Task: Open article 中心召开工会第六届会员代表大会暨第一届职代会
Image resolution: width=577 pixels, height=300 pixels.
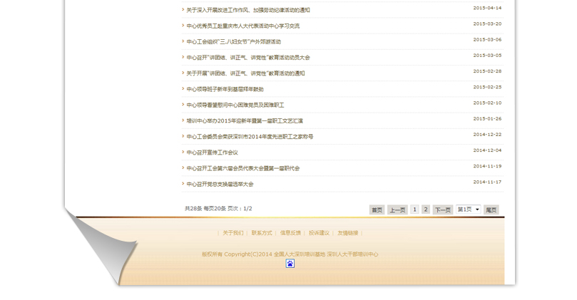Action: [242, 168]
